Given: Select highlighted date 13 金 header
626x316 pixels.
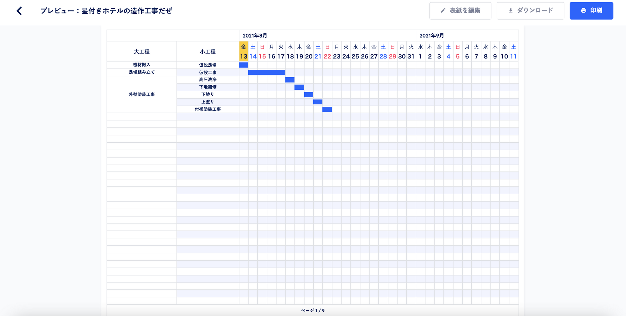Looking at the screenshot, I should pos(244,51).
